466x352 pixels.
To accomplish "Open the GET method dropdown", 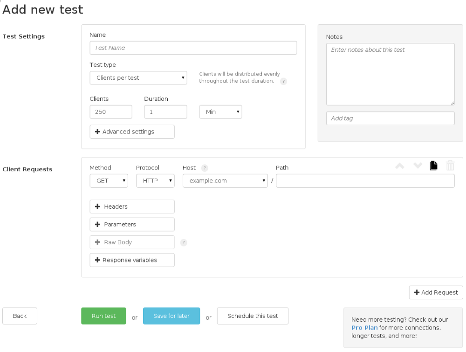I will (x=109, y=181).
